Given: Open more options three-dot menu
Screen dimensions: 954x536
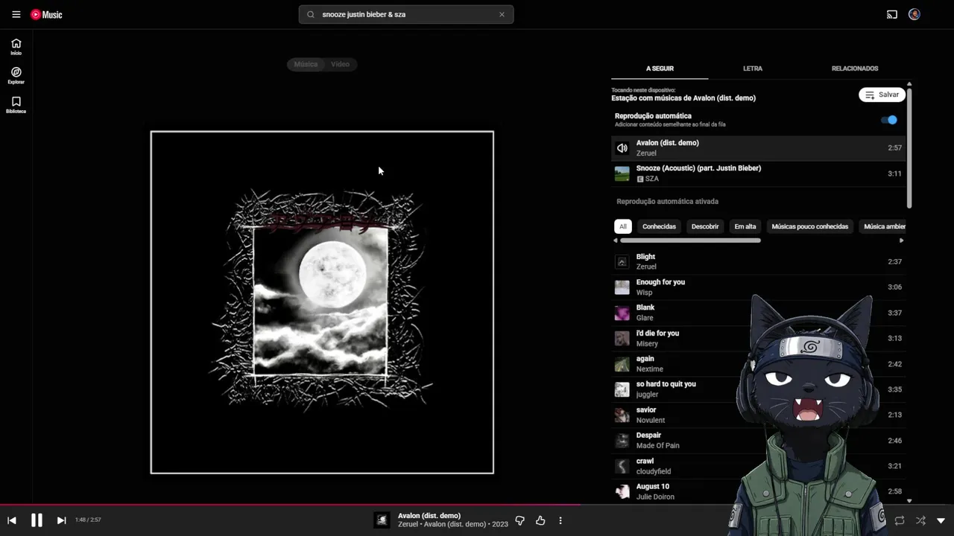Looking at the screenshot, I should pyautogui.click(x=560, y=520).
